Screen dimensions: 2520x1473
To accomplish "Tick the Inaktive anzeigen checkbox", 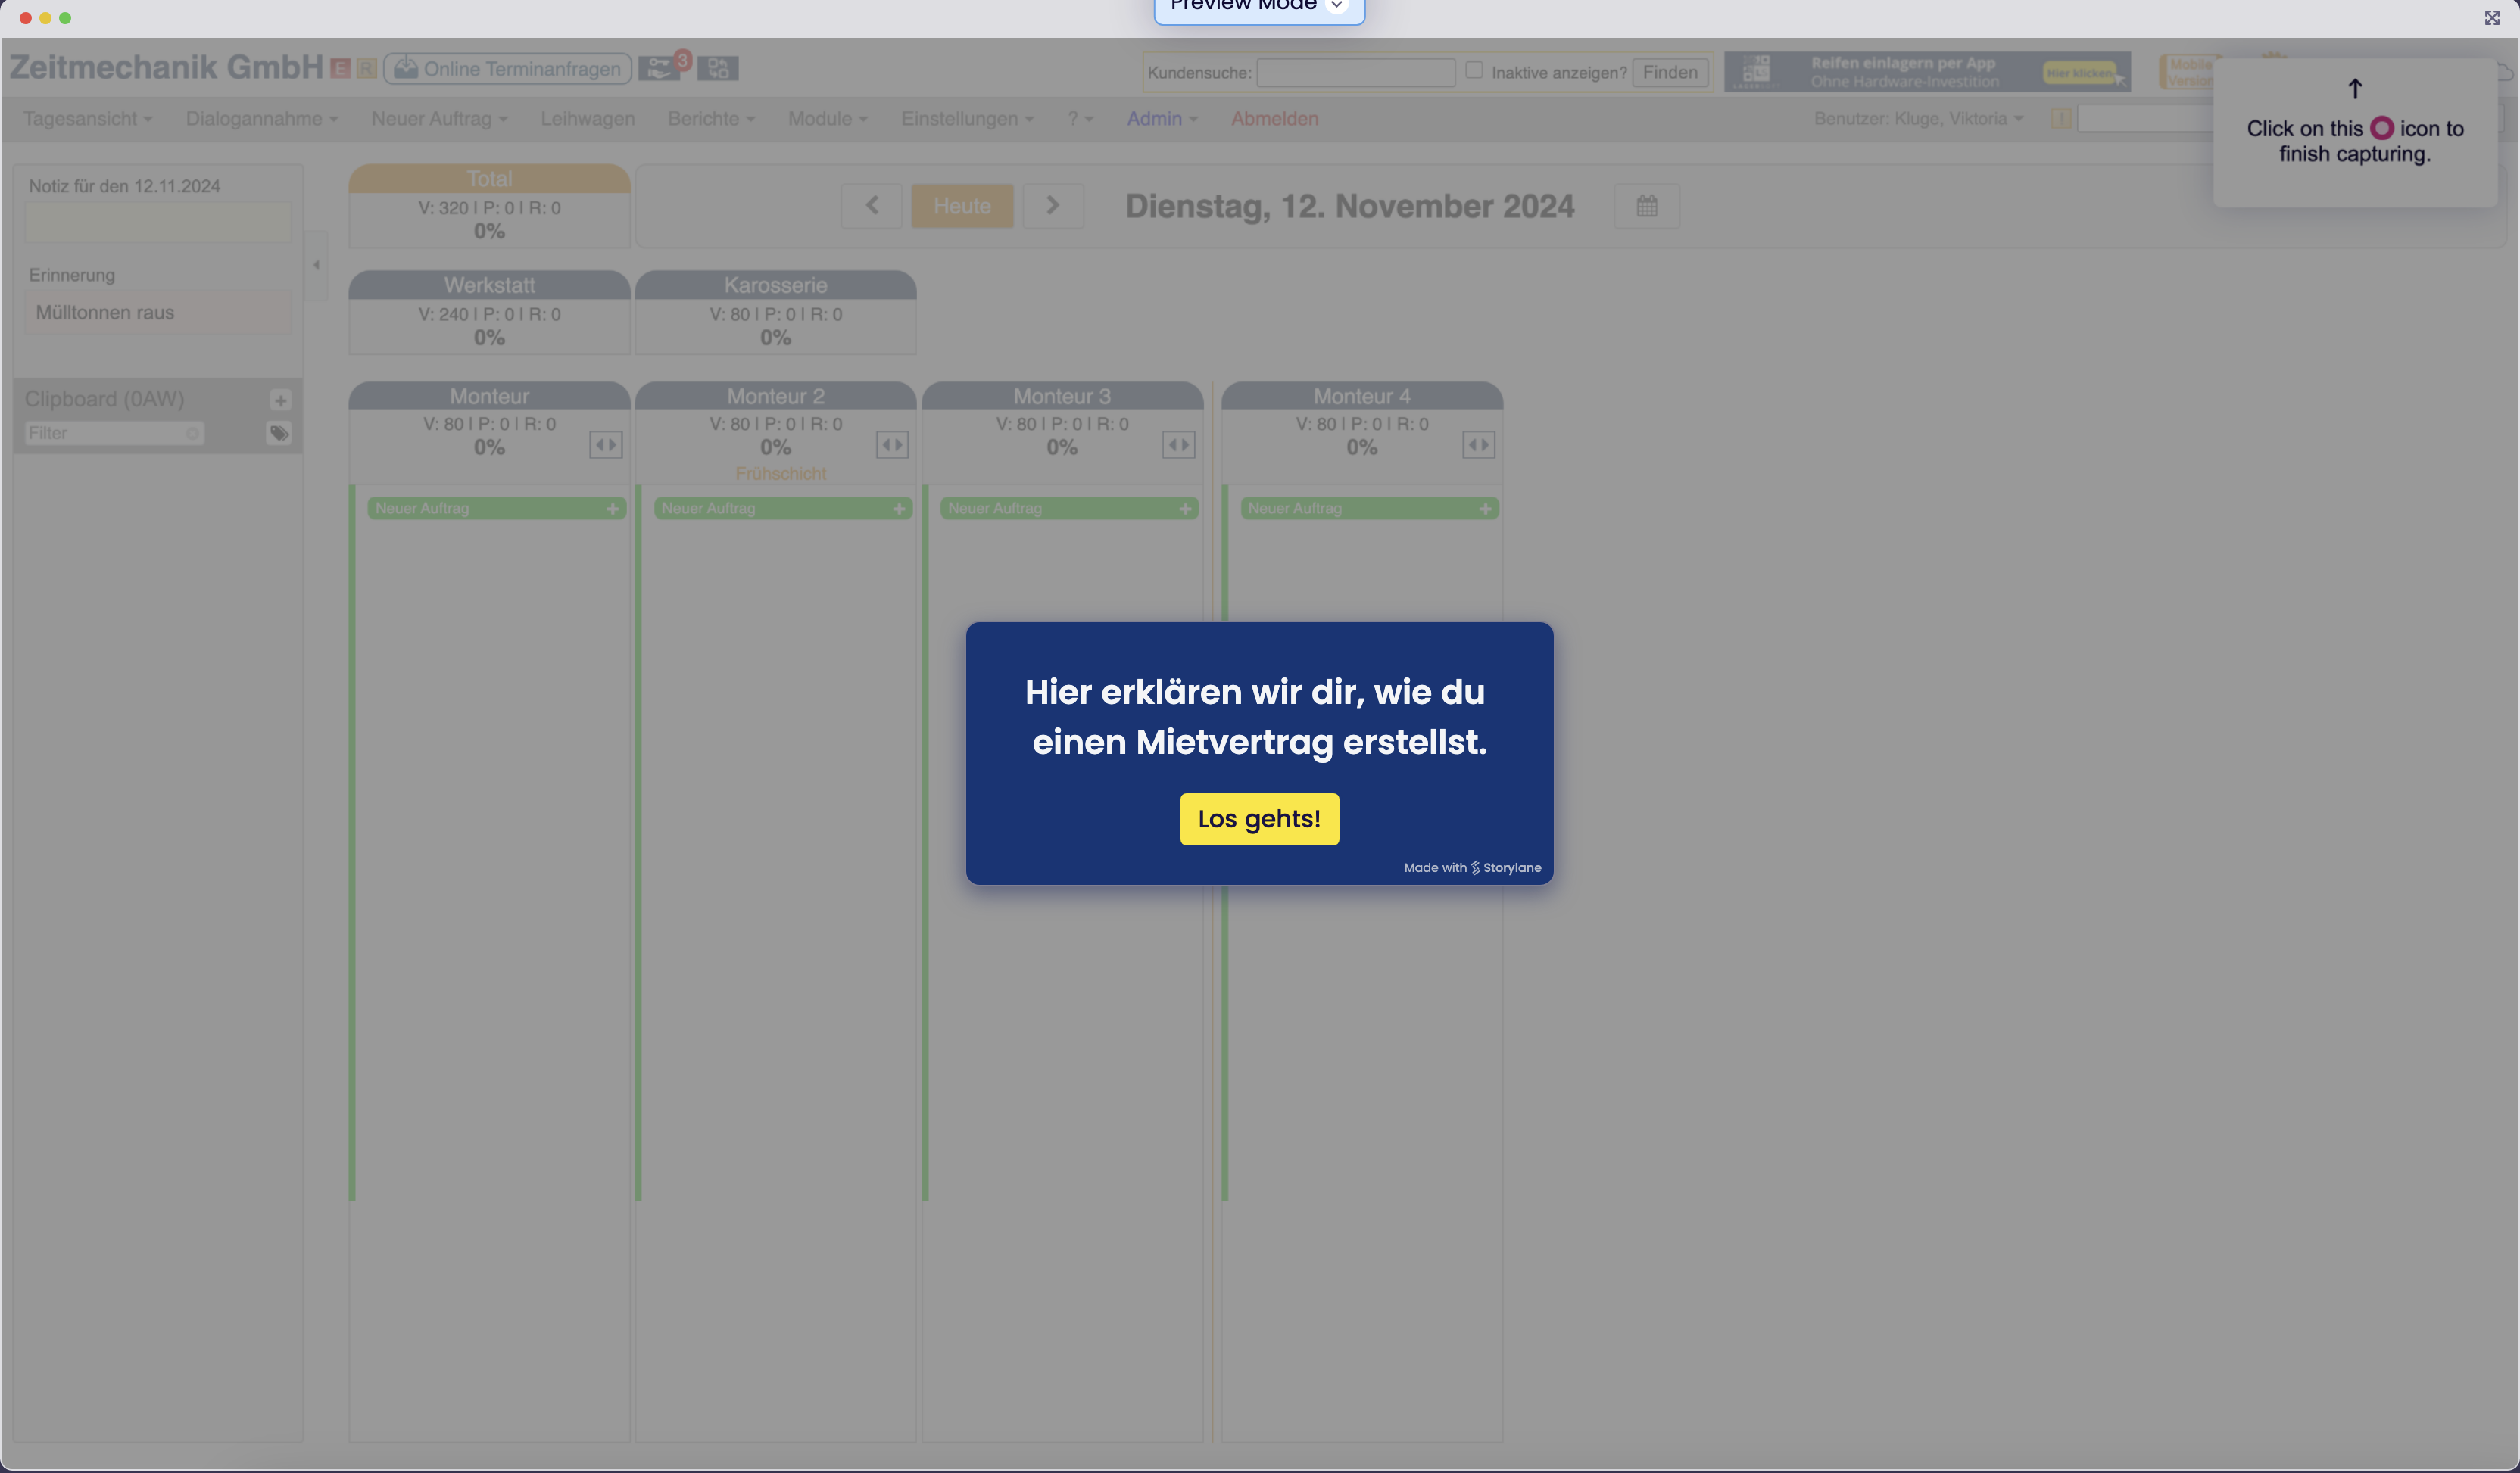I will point(1474,70).
